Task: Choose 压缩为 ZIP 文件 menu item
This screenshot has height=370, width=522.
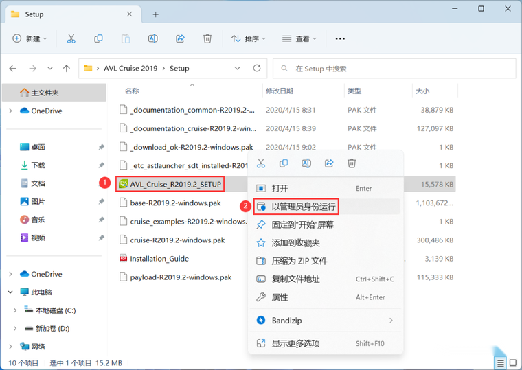Action: pos(326,261)
